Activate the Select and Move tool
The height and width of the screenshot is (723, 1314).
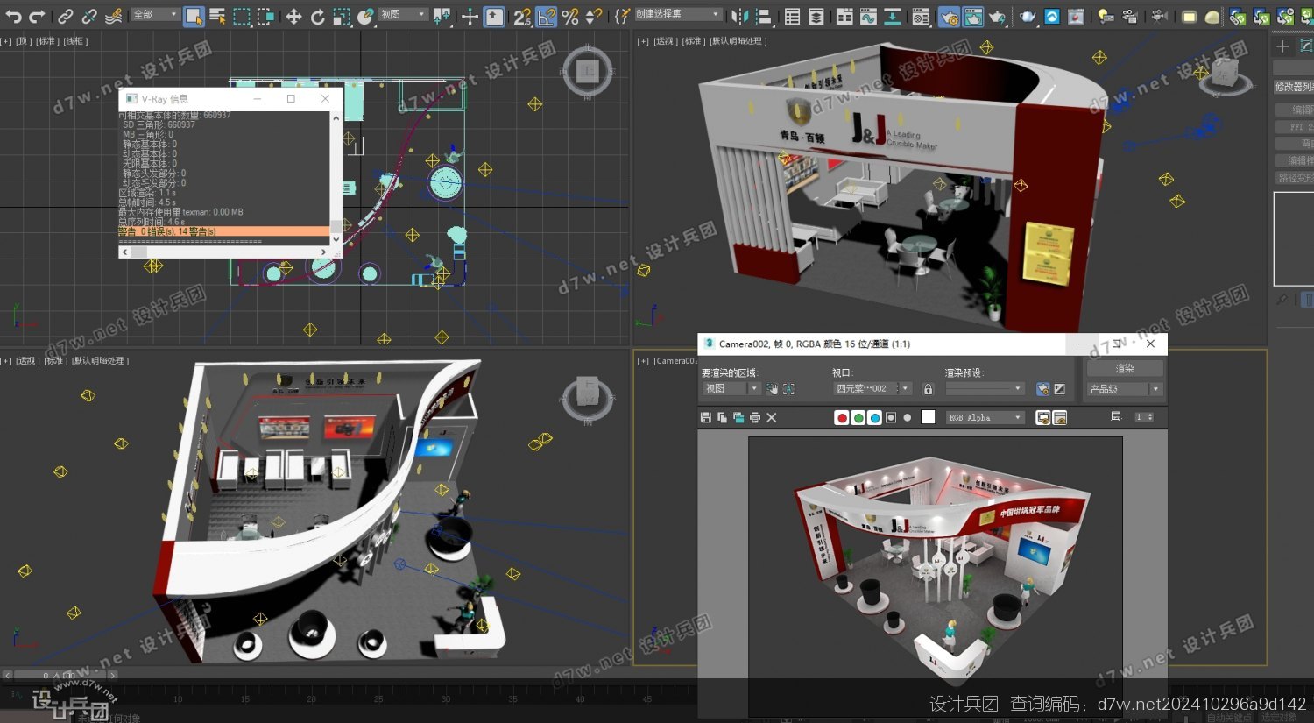293,17
